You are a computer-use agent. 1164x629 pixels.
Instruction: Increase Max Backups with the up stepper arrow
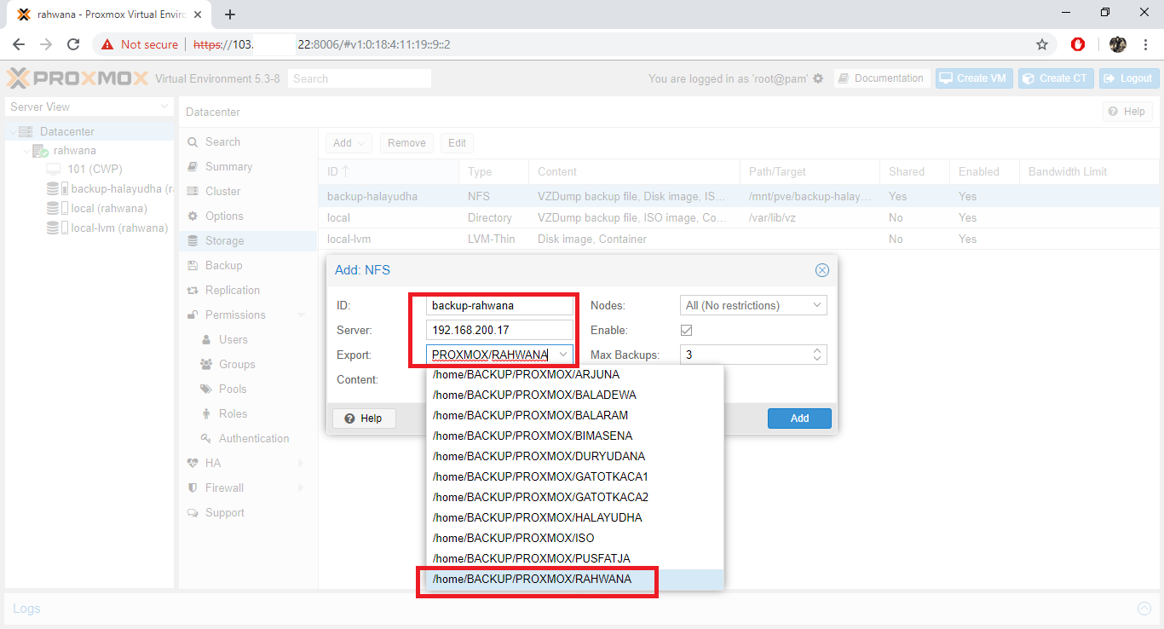tap(816, 350)
